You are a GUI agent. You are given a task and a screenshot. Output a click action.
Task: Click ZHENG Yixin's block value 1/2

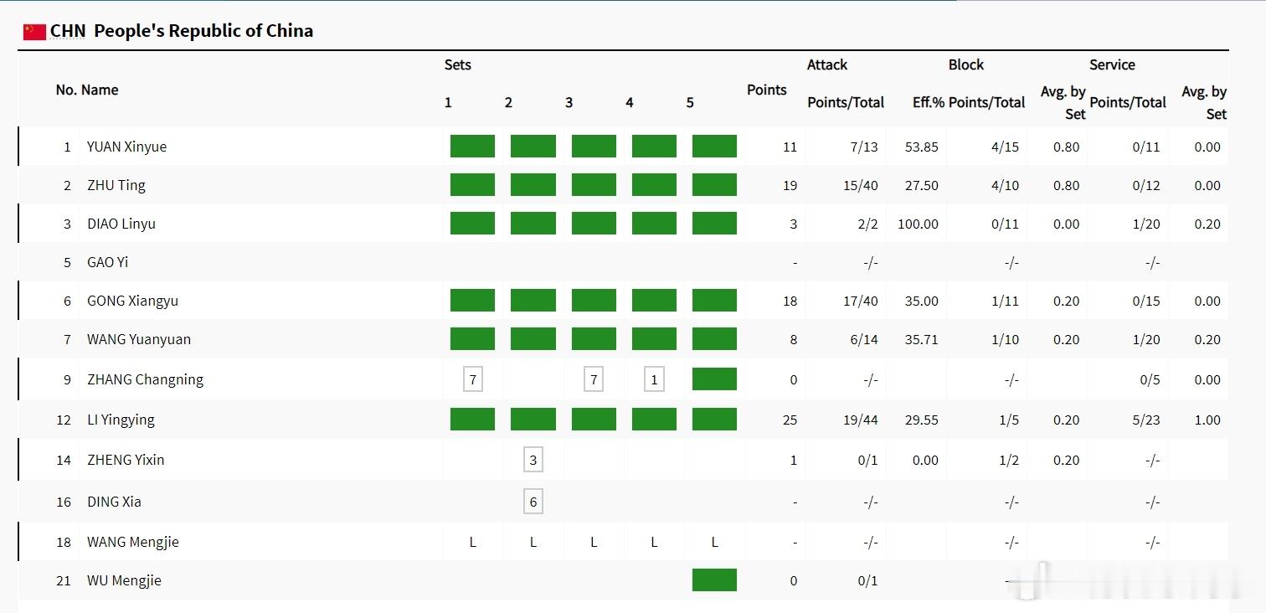click(x=1009, y=460)
